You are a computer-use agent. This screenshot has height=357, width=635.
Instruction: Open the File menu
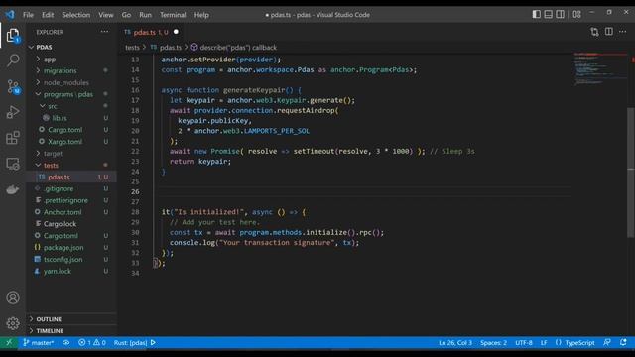click(x=28, y=15)
